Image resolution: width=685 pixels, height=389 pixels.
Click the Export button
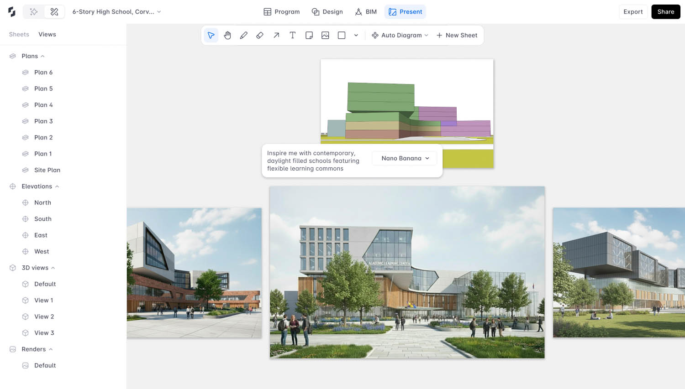[x=633, y=12]
